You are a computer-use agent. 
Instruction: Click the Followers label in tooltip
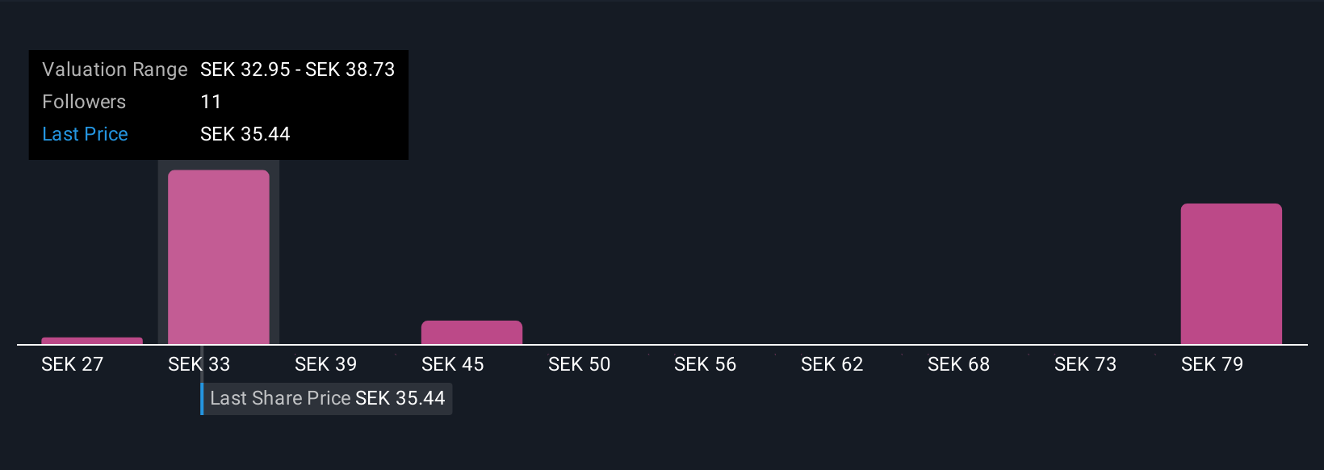coord(84,102)
